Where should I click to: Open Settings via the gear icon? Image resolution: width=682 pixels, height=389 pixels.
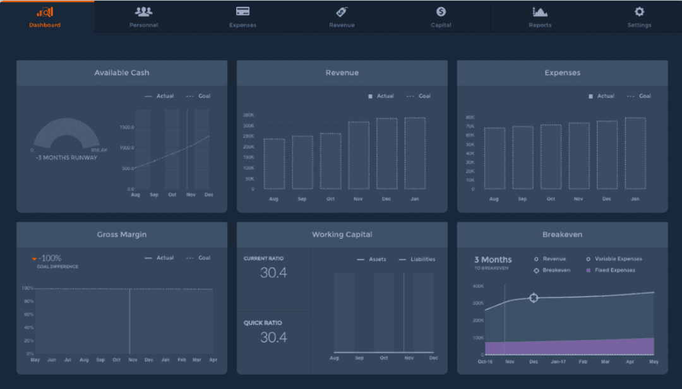coord(639,11)
